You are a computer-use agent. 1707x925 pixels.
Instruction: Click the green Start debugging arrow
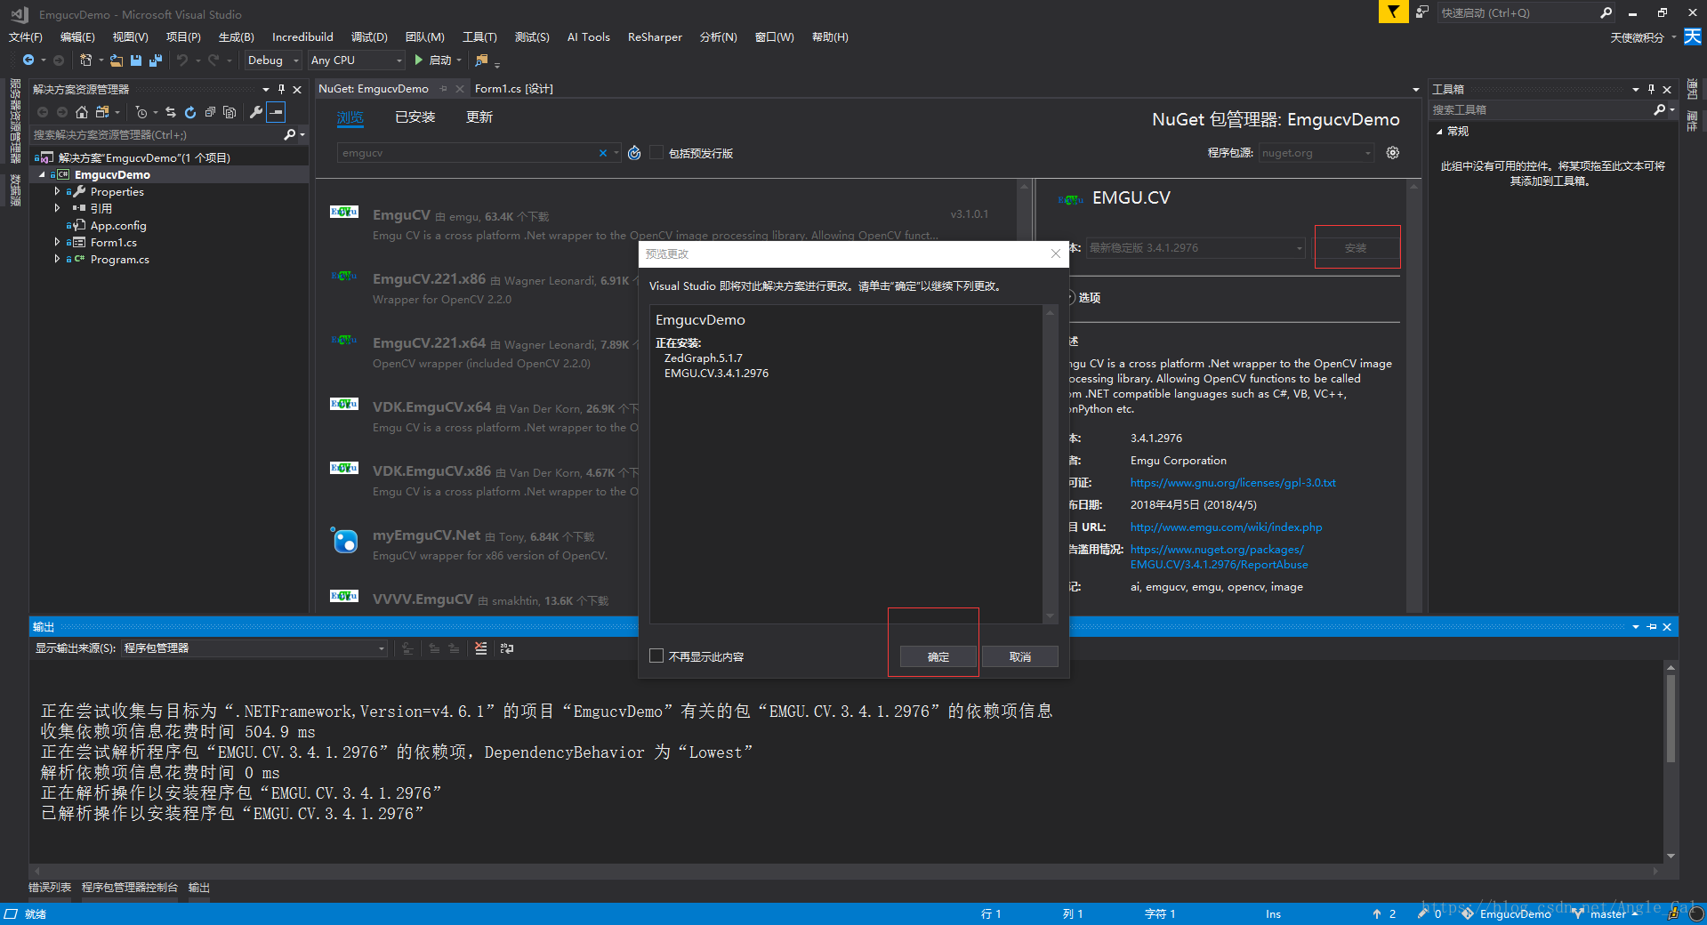click(419, 60)
